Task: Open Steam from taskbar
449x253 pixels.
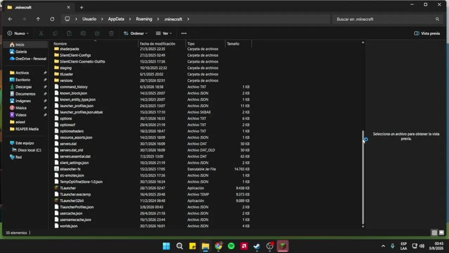Action: [x=257, y=246]
